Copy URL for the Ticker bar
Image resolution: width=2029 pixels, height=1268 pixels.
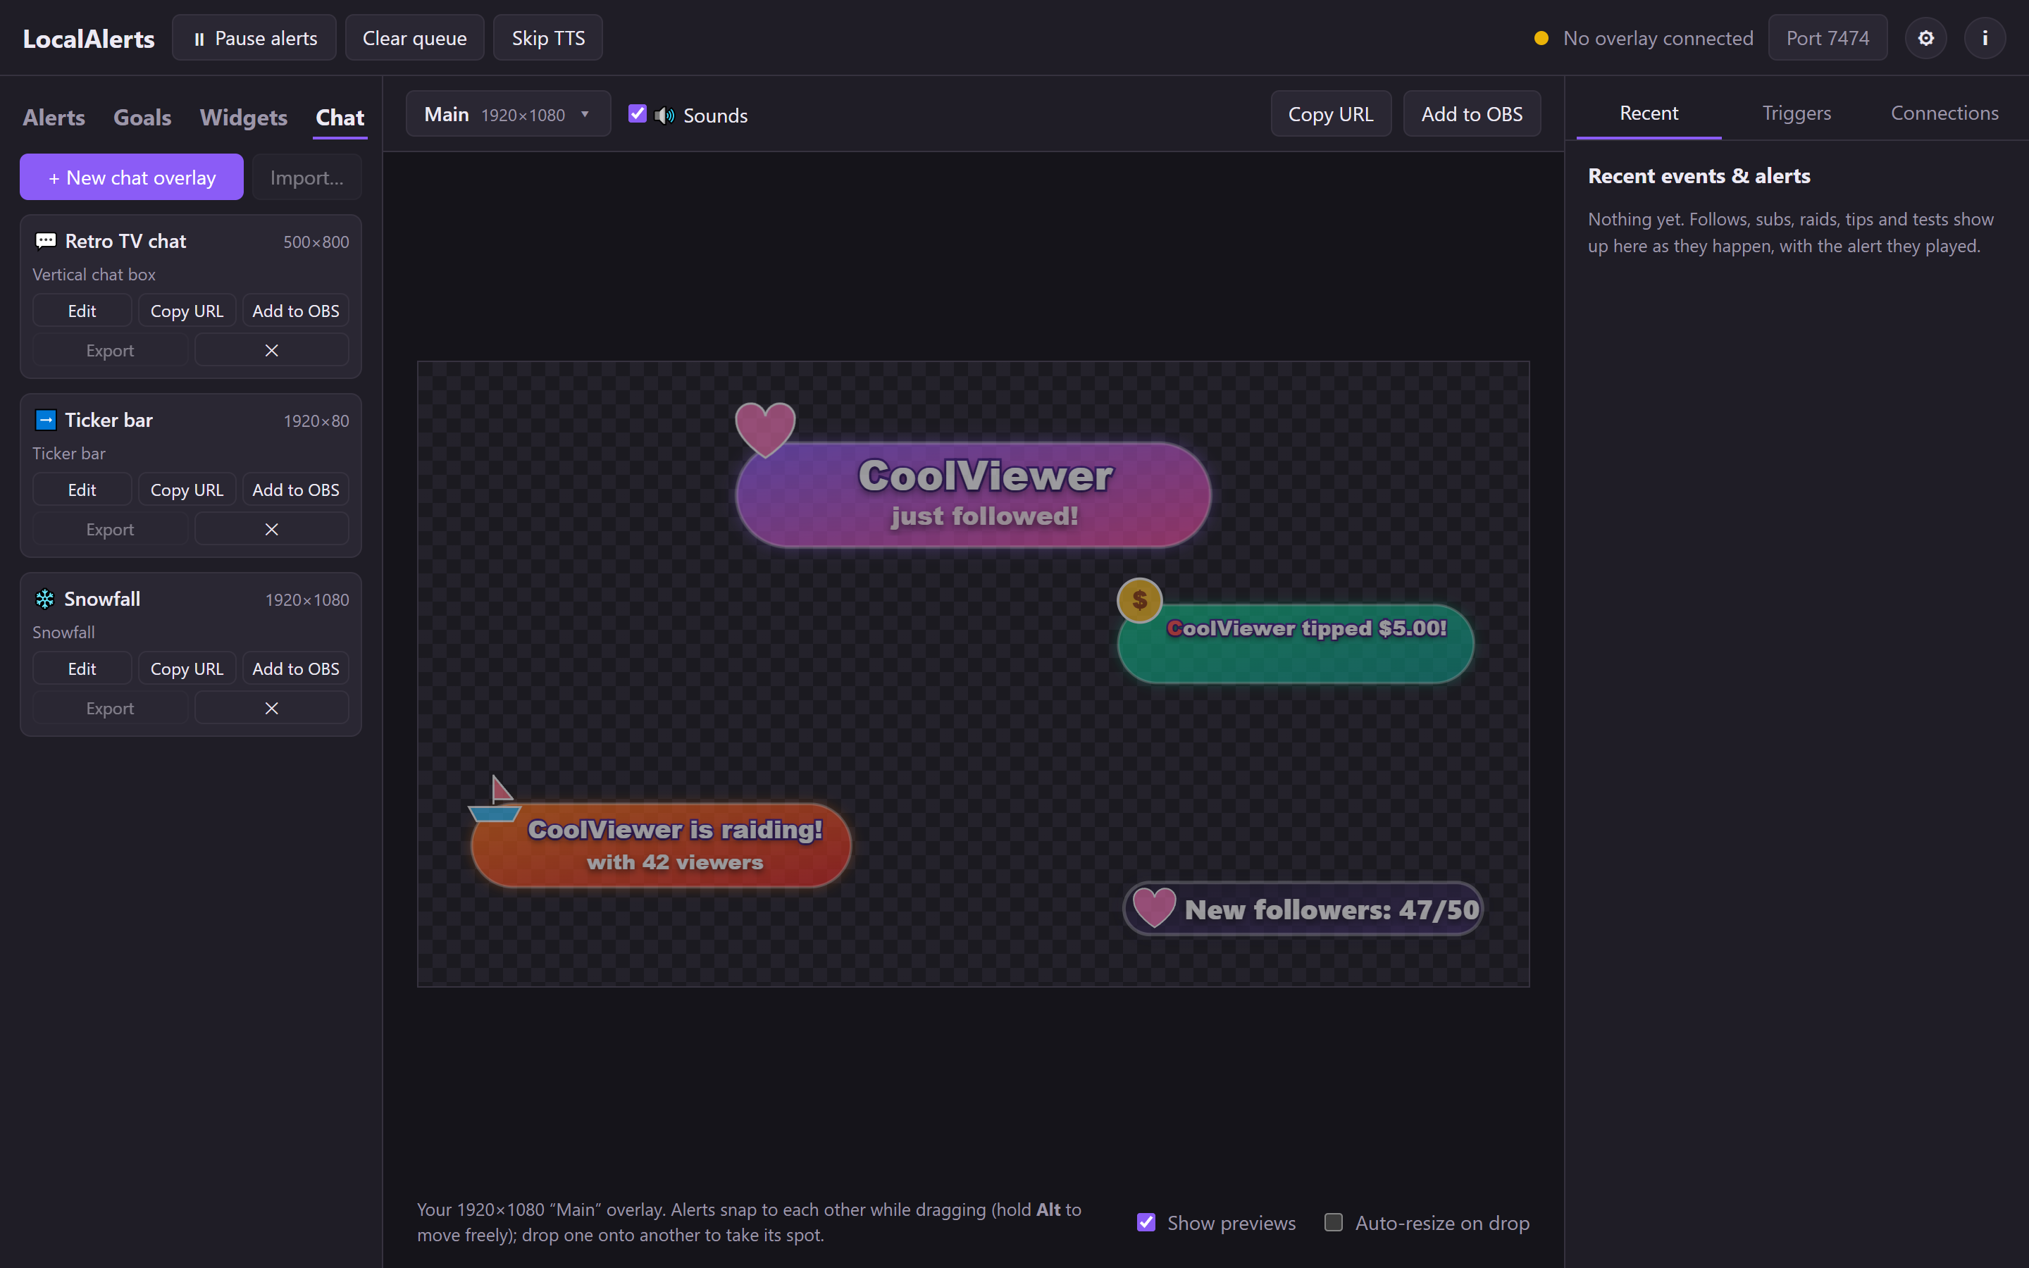click(187, 490)
